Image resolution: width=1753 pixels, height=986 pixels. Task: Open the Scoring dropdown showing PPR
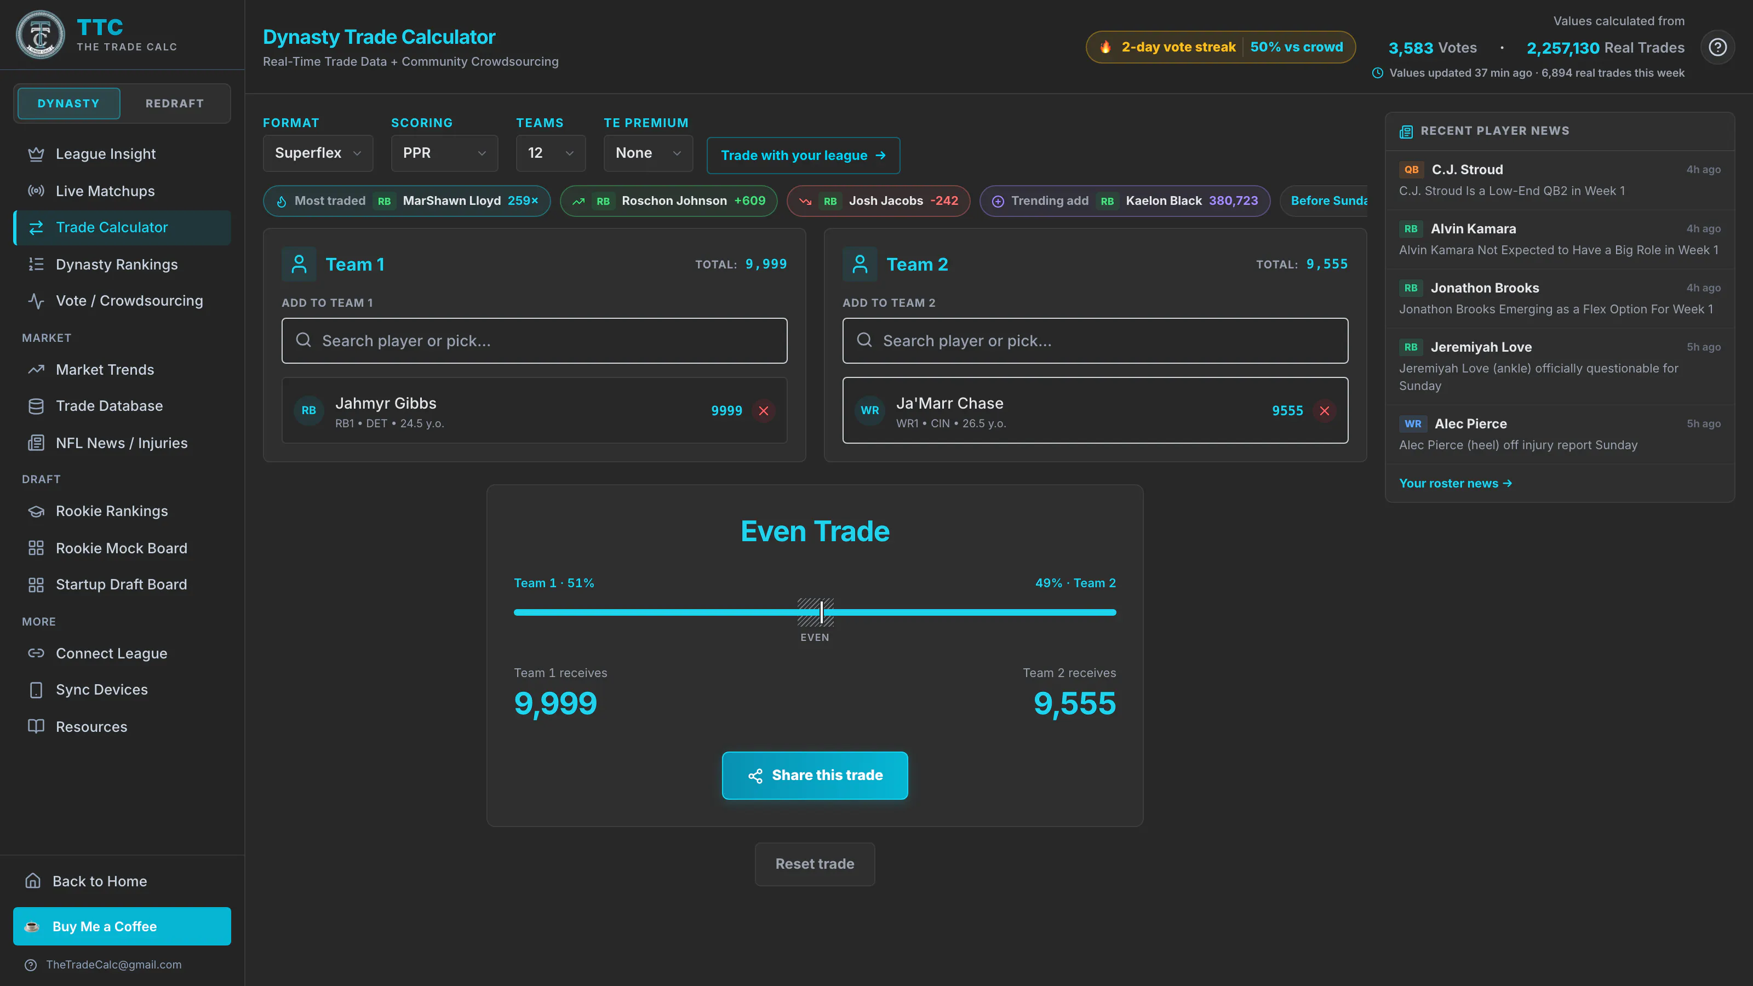pos(444,153)
